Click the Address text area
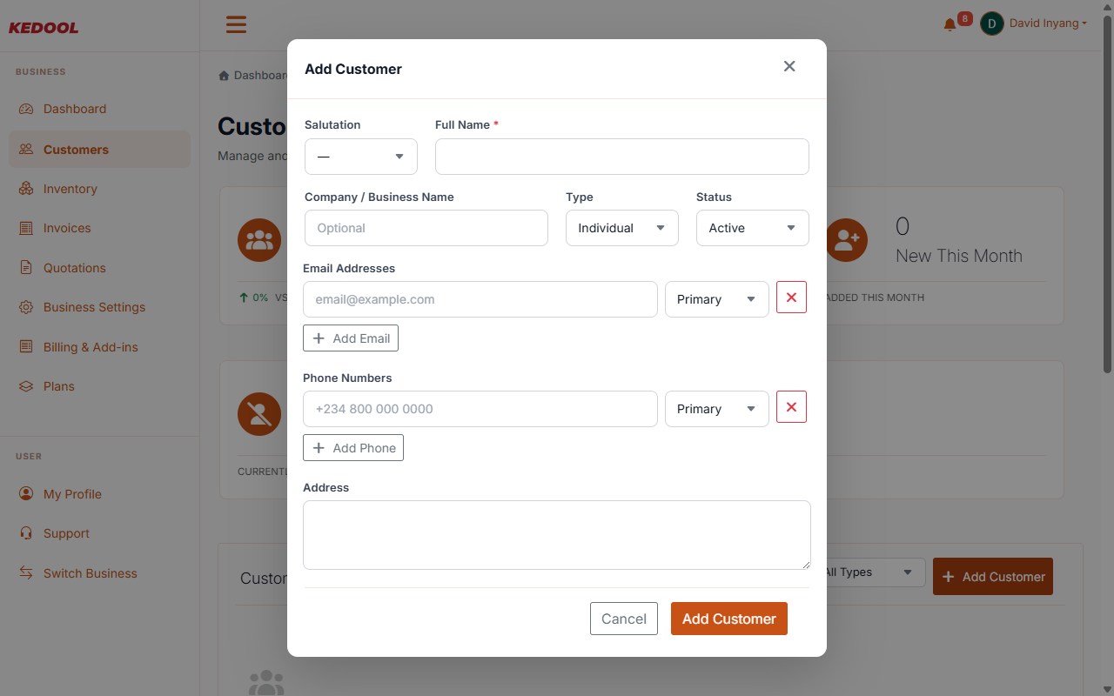Screen dimensions: 1114x696 tap(557, 535)
